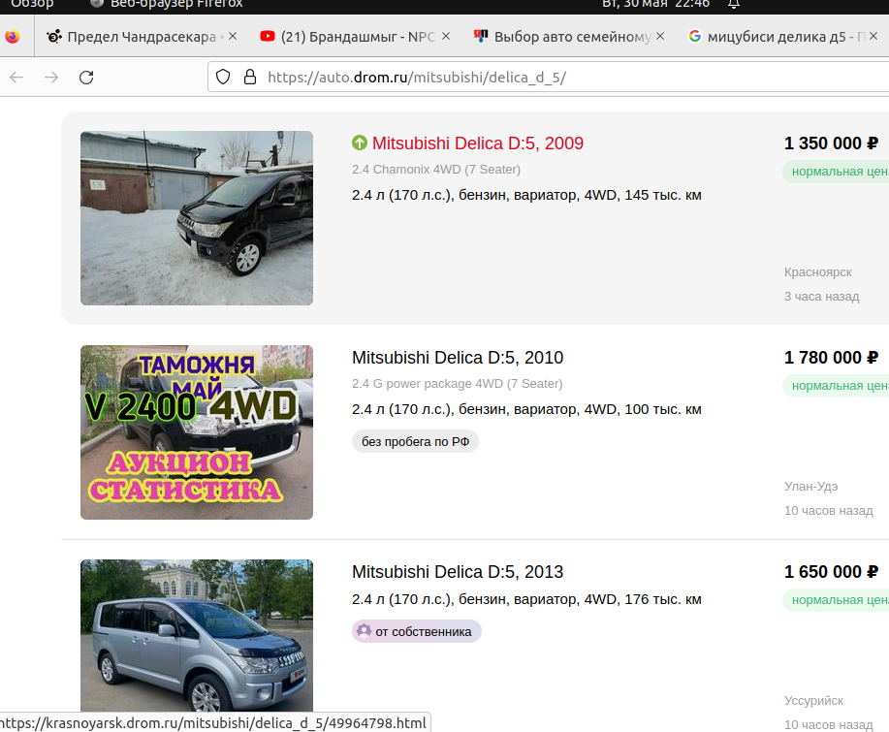Click the от собственника badge
The image size is (889, 732).
point(417,631)
